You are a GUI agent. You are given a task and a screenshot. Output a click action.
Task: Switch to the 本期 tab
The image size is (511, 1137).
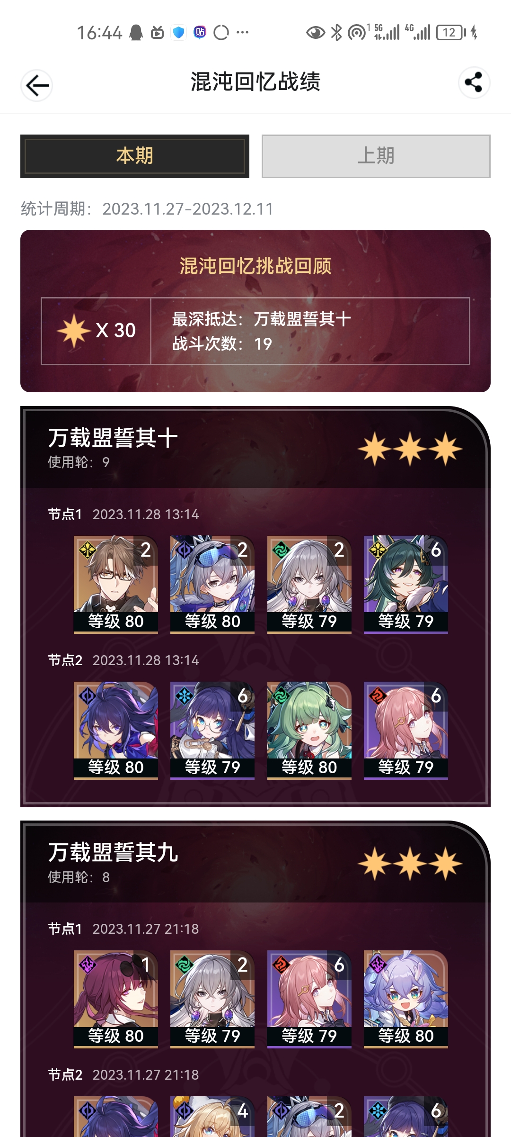[135, 156]
